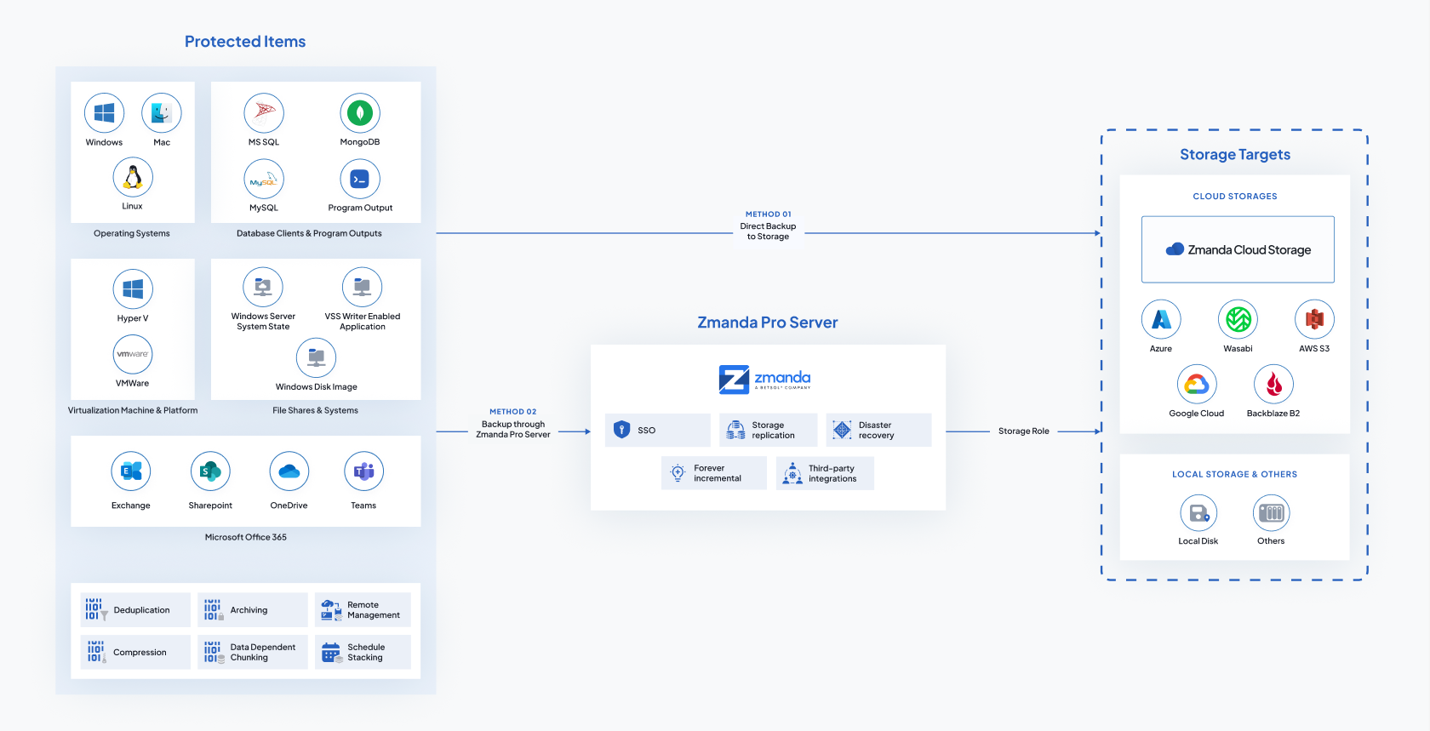Click the Zmanda logo in the server box
Screen dimensions: 1430x731
coord(764,380)
